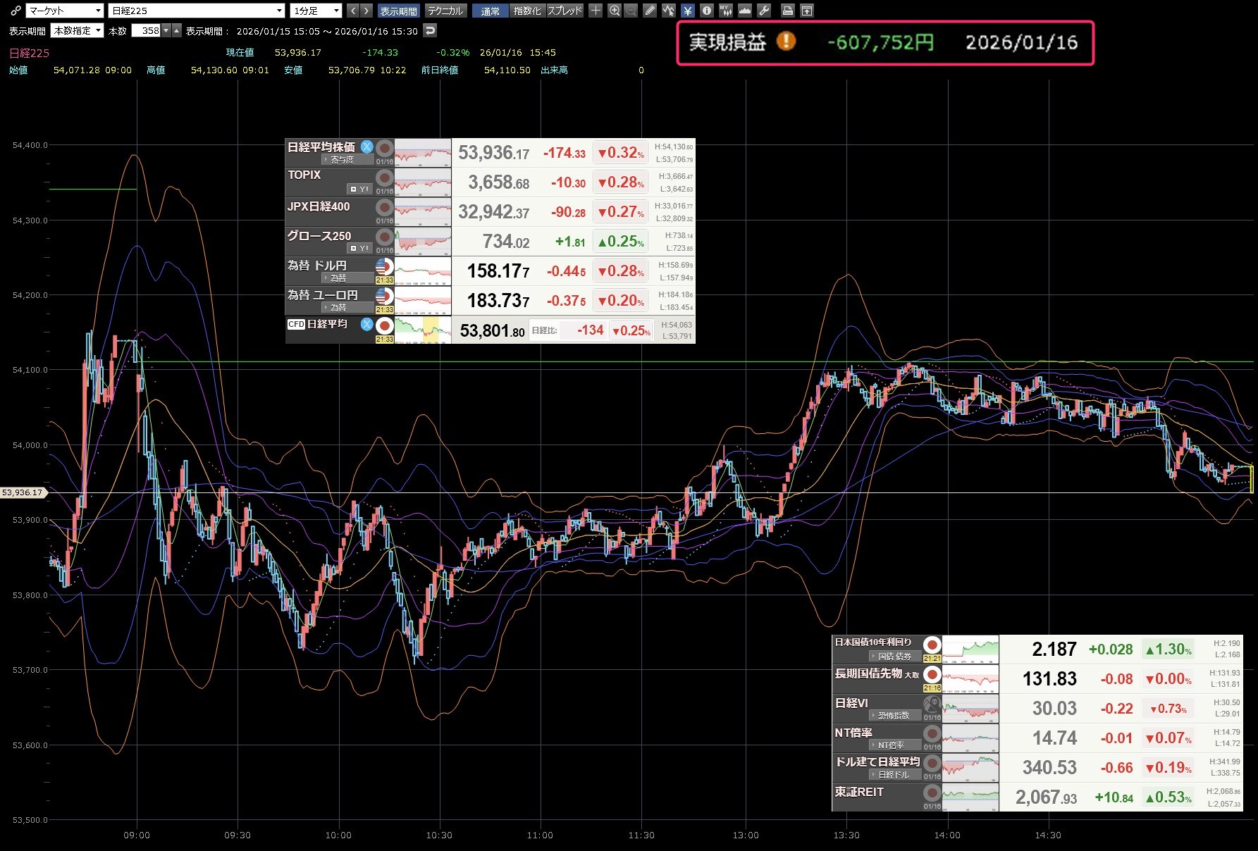
Task: Click the 寄与度 button under 日経平均株価
Action: pos(342,161)
